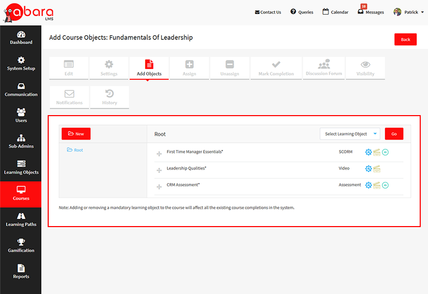Screen dimensions: 428x294
Task: Switch to the Edit tab
Action: click(x=69, y=68)
